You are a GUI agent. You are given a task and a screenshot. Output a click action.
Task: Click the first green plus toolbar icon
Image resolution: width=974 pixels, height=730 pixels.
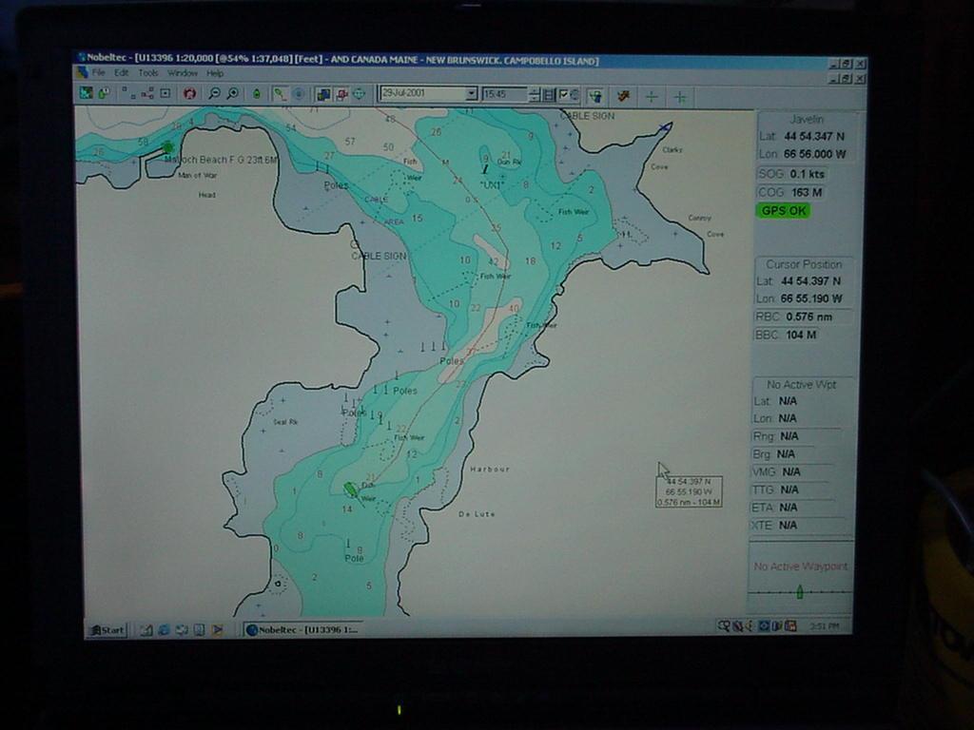[652, 96]
